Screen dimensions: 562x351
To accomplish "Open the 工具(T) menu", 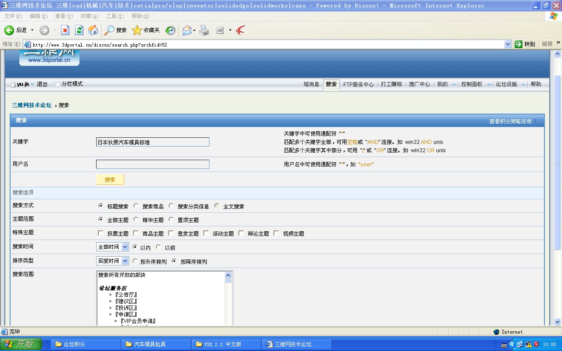I will click(x=115, y=16).
